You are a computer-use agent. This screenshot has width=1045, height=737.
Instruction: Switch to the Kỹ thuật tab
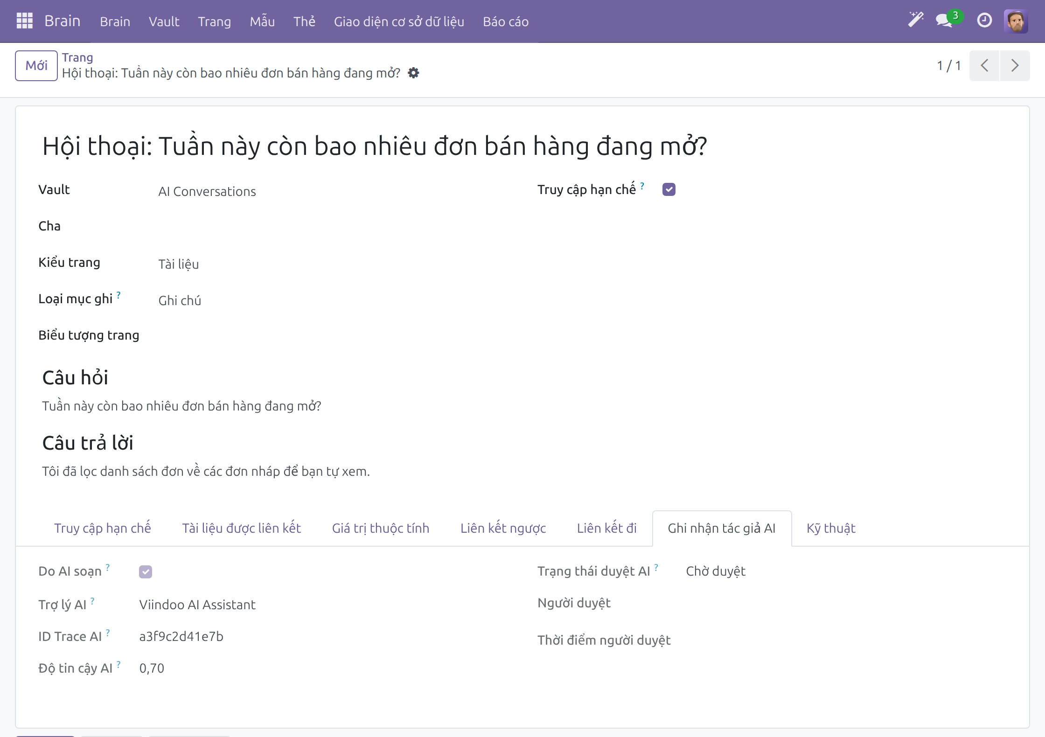[x=831, y=528]
